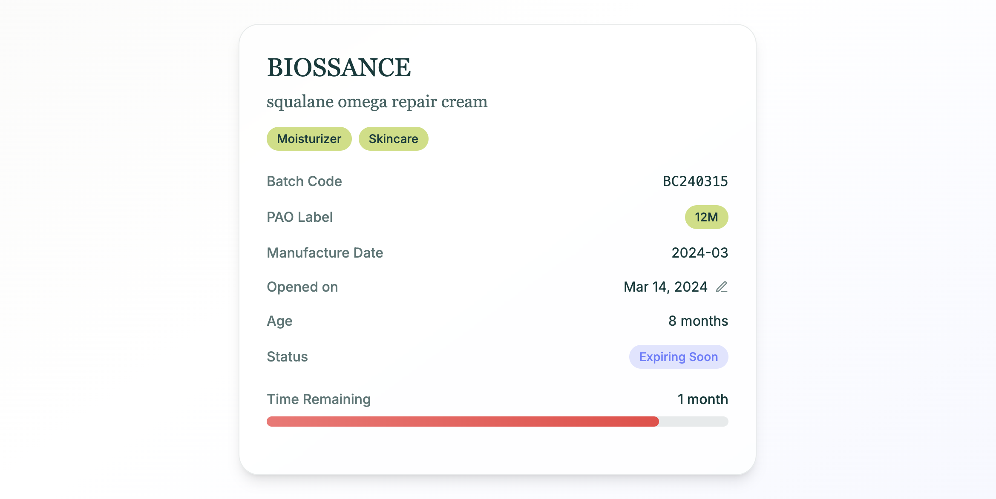Click the Opened on label
This screenshot has height=499, width=996.
[302, 287]
